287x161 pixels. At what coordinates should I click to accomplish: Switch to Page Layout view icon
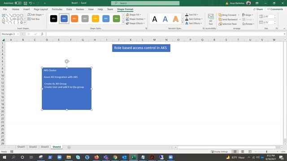tap(243, 152)
